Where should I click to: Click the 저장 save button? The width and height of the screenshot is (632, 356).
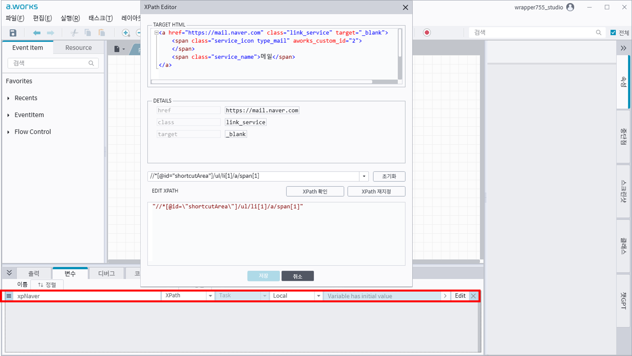264,276
